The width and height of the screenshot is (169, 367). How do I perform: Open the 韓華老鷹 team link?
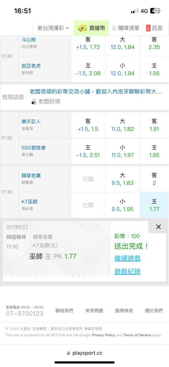31,175
